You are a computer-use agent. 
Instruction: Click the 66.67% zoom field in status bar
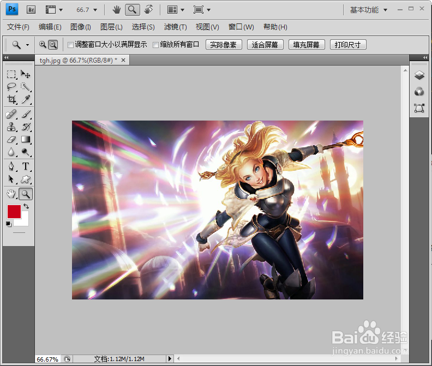tap(47, 359)
